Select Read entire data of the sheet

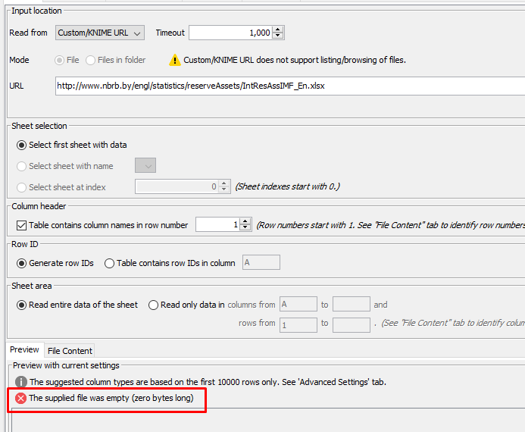coord(22,305)
